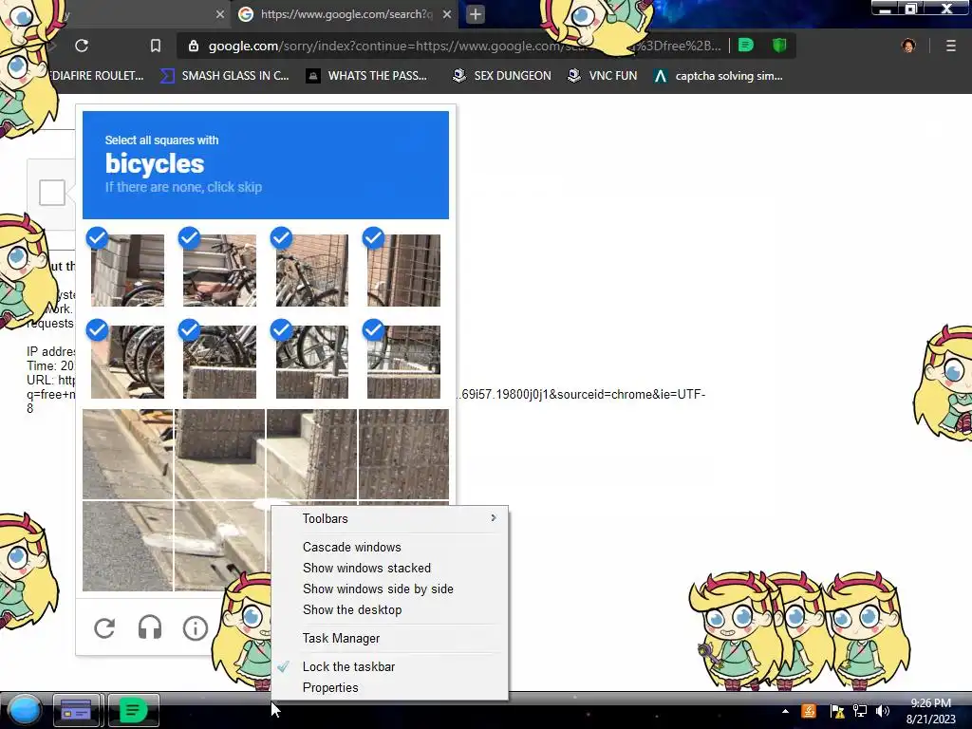Click the green shield extension icon

779,45
